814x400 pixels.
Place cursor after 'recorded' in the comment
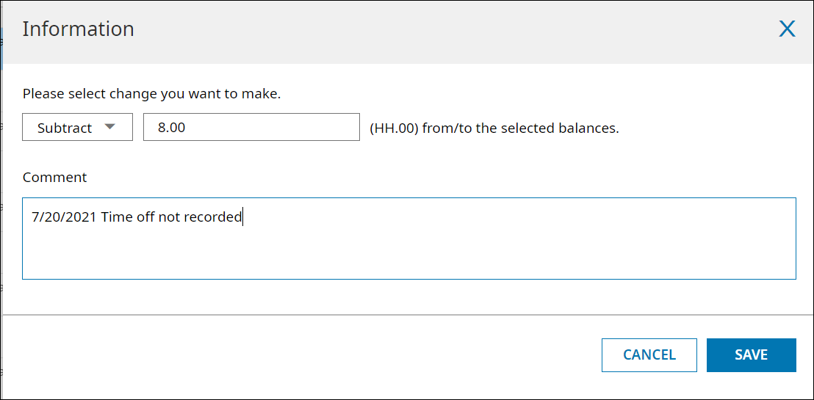tap(242, 217)
